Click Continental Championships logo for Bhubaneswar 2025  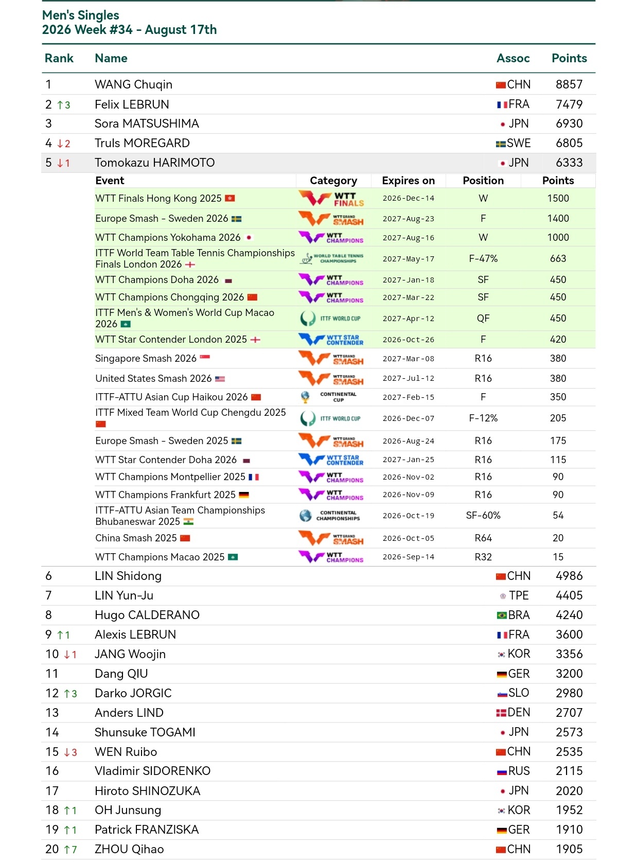[330, 516]
